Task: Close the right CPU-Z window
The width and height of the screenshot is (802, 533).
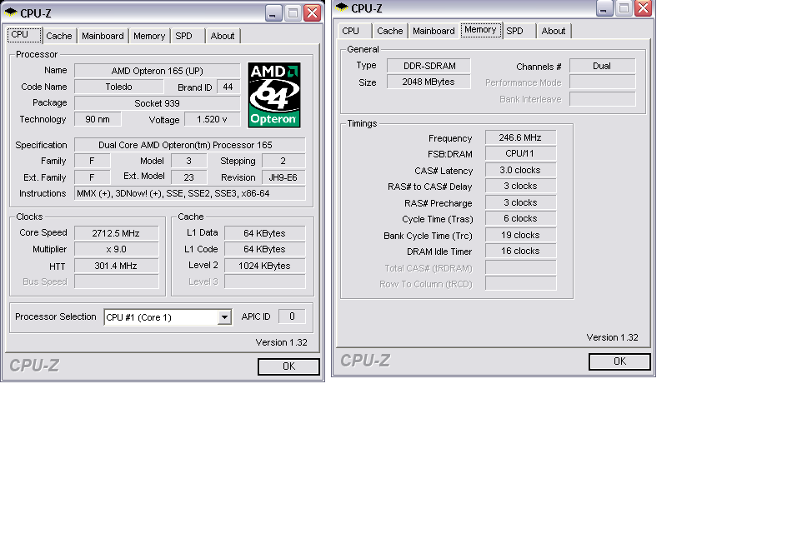Action: pyautogui.click(x=643, y=7)
